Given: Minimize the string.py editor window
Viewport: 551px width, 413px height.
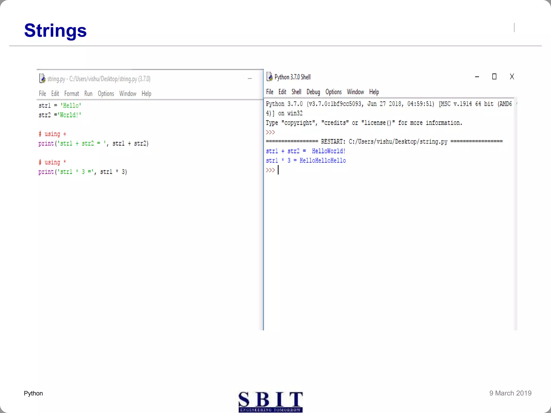Looking at the screenshot, I should pyautogui.click(x=250, y=79).
